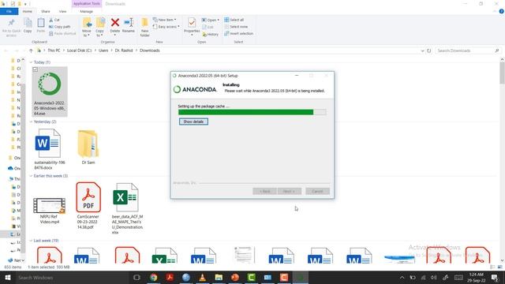
Task: Click Show details in Anaconda setup
Action: tap(193, 121)
